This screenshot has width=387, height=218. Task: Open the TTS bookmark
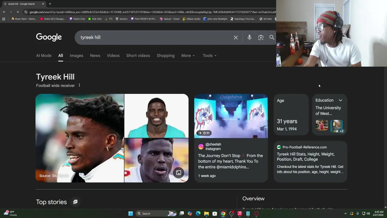(109, 19)
